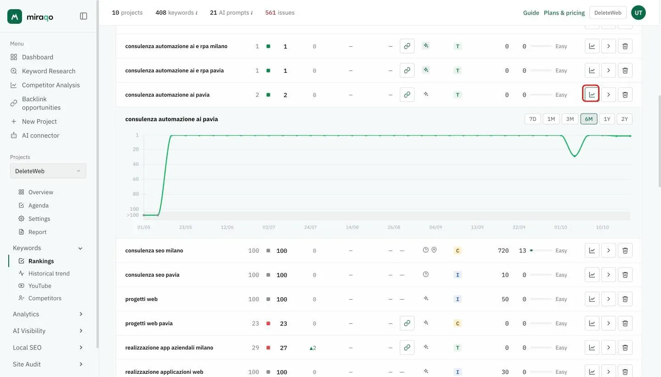Open details arrow for progetti web pavia
This screenshot has width=661, height=377.
coord(609,323)
